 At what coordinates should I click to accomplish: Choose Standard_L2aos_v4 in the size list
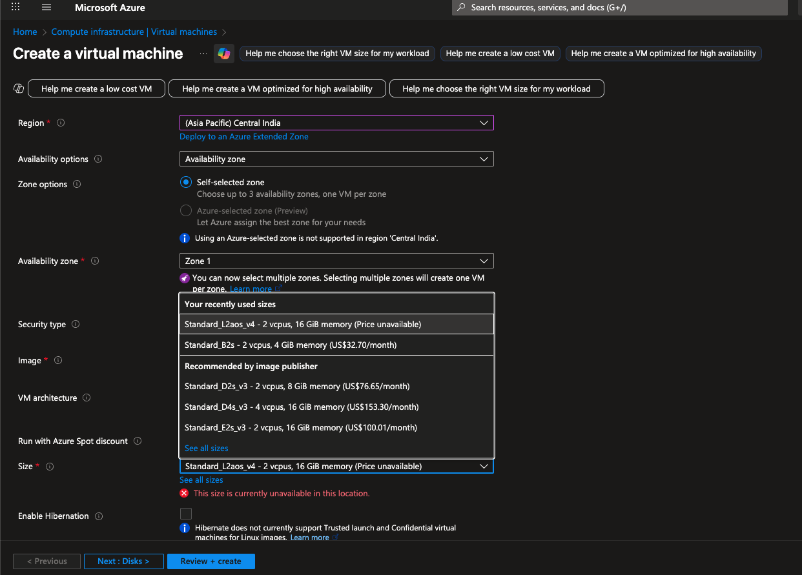pyautogui.click(x=336, y=324)
